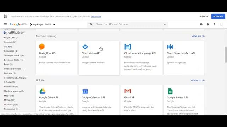227x127 pixels.
Task: Open the help question mark icon
Action: point(201,24)
